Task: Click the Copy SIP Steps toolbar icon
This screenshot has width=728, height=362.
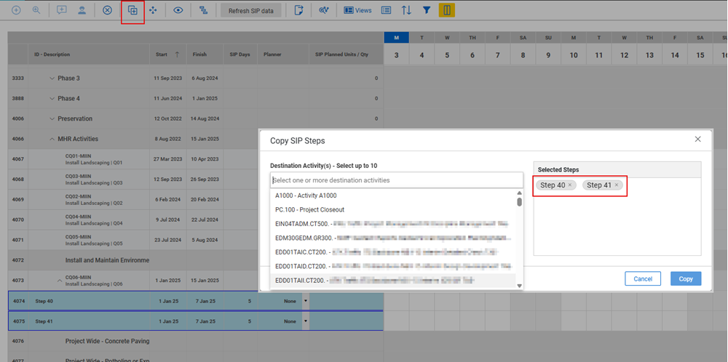Action: point(132,11)
